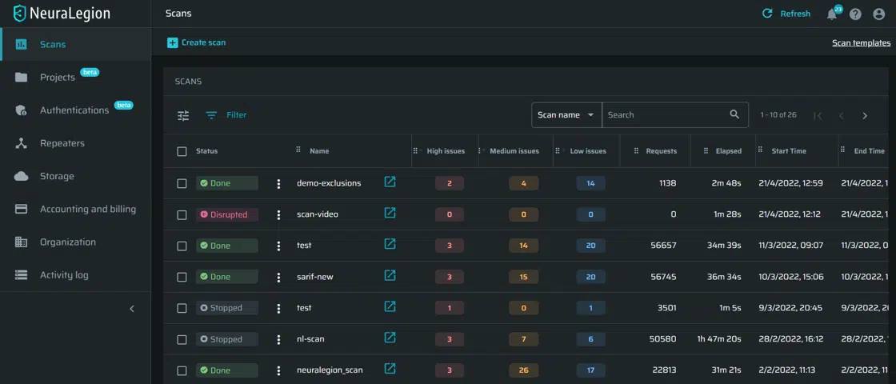Viewport: 896px width, 384px height.
Task: Open actions menu for test scan with 34m 39s elapsed
Action: pos(279,246)
